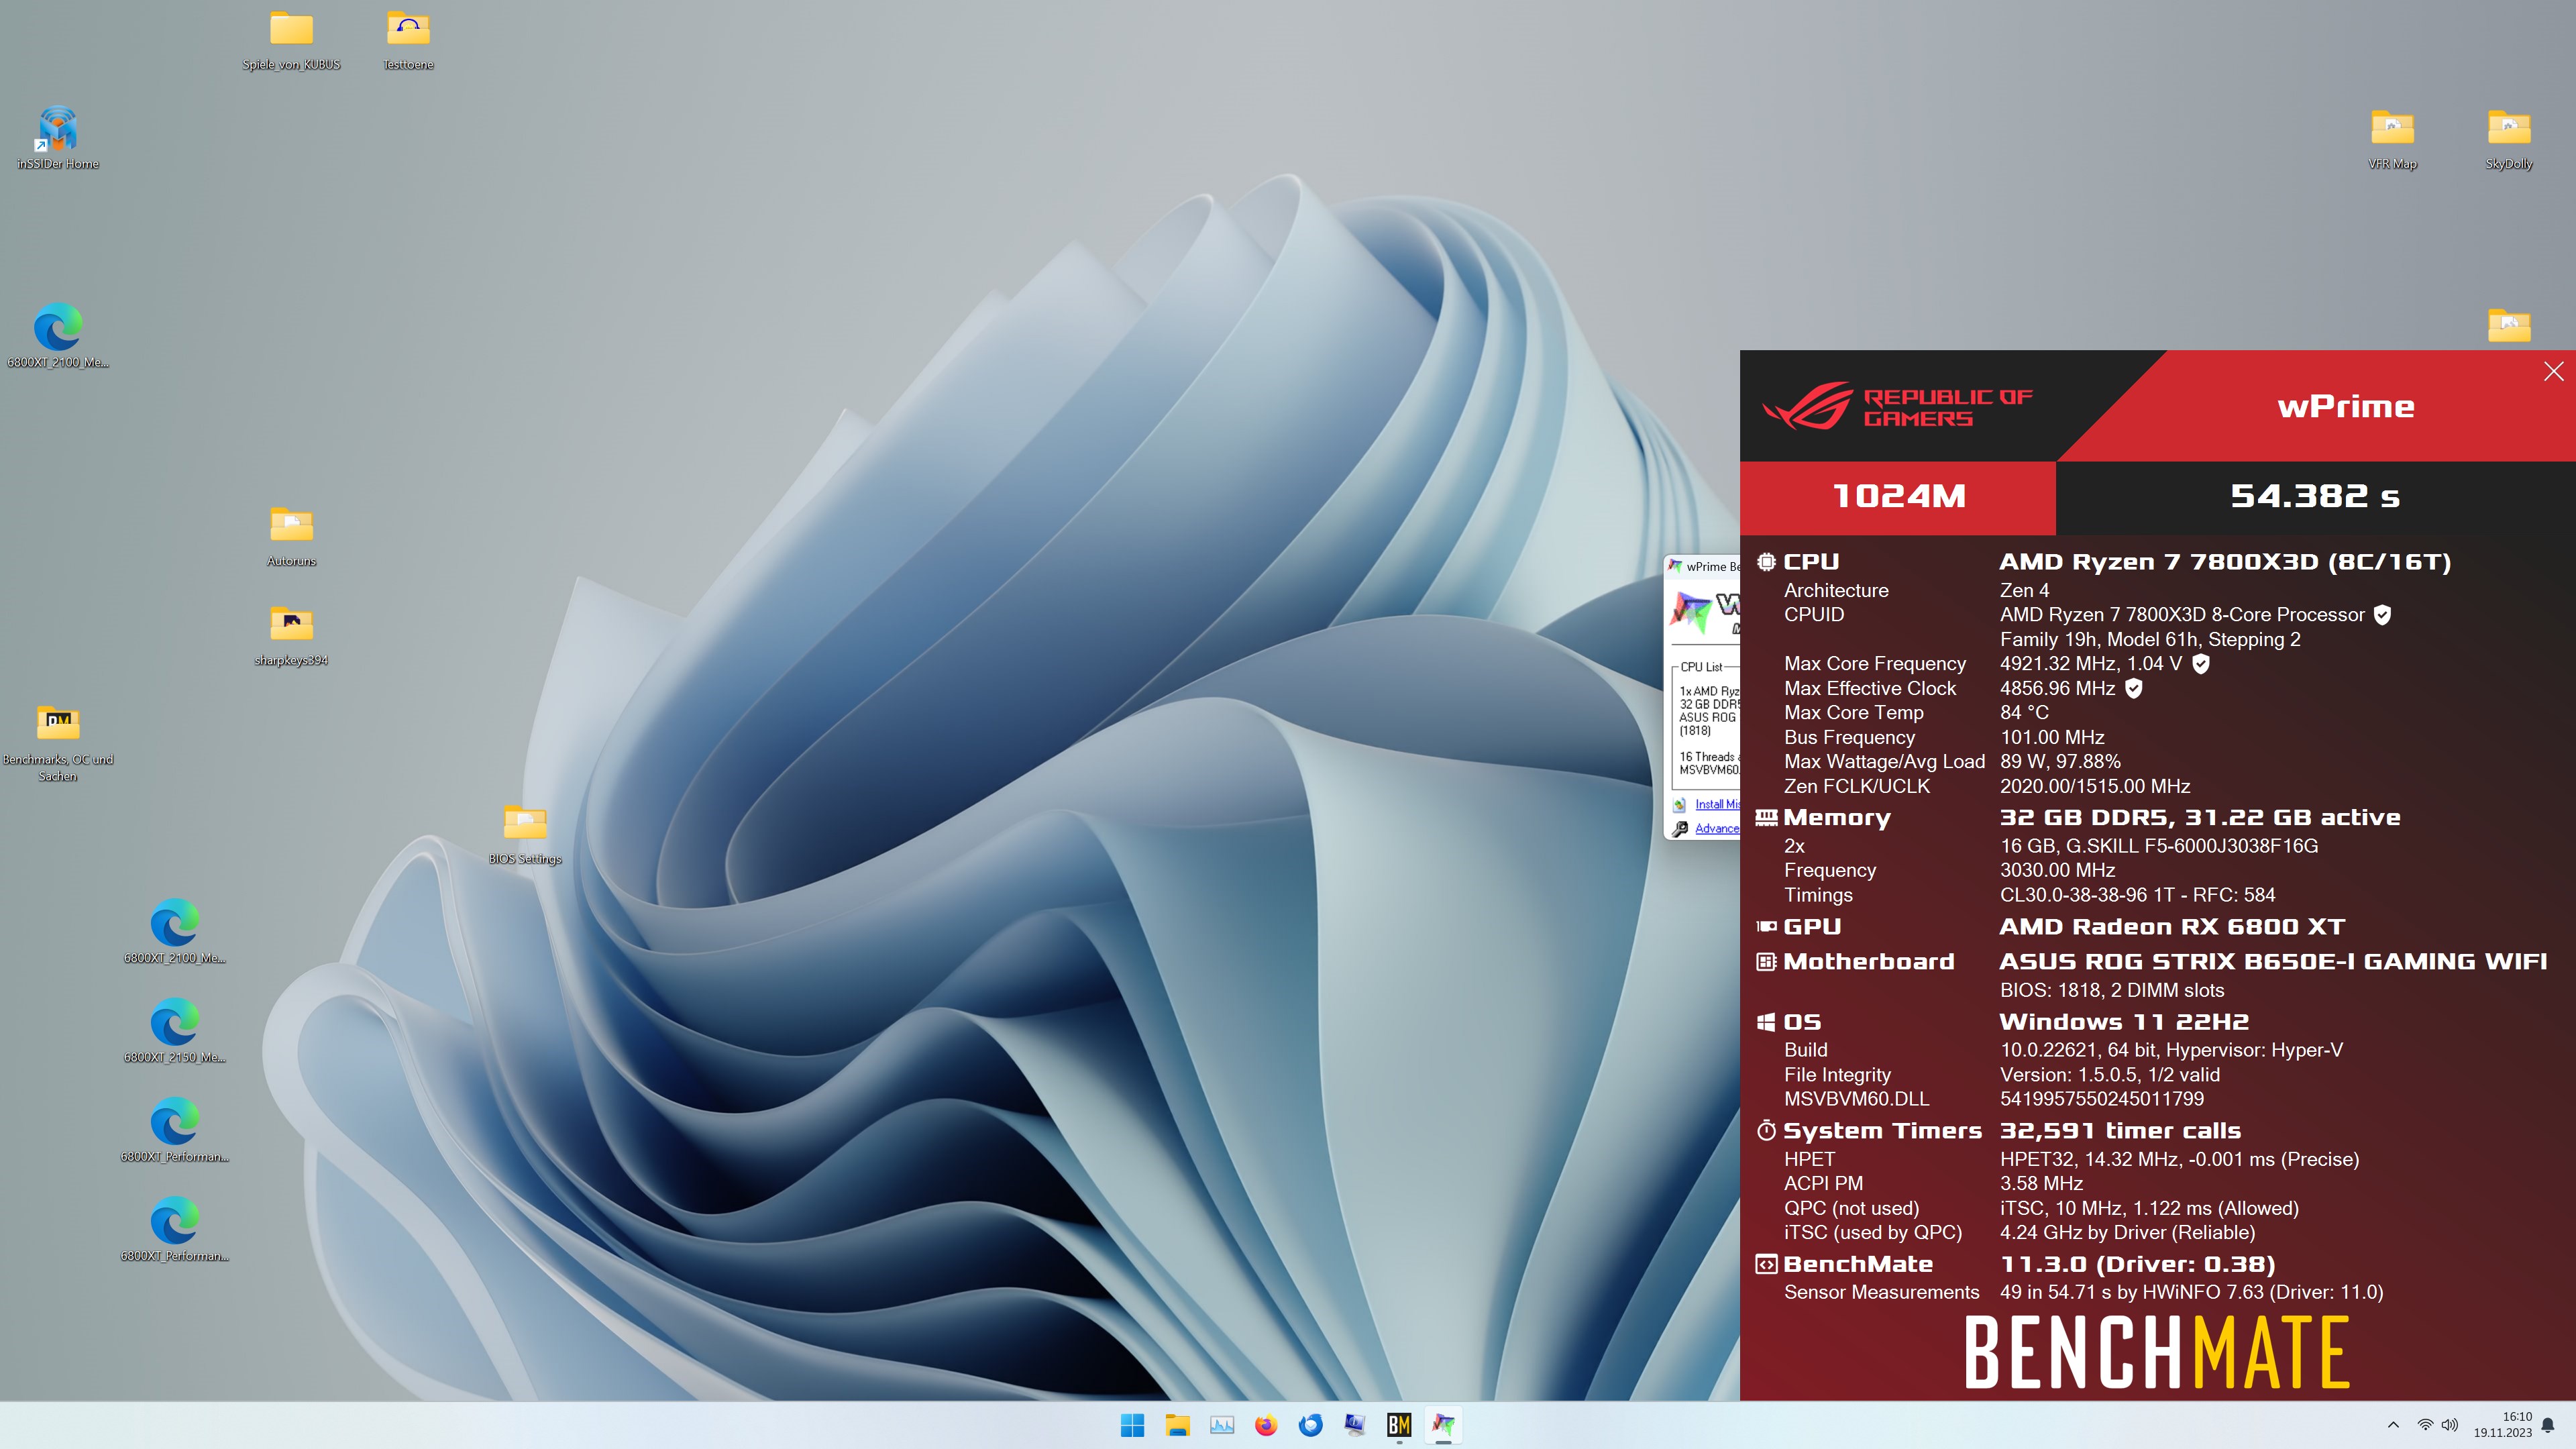Click the 84 °C Max Core Temp value
The image size is (2576, 1449).
click(2024, 713)
